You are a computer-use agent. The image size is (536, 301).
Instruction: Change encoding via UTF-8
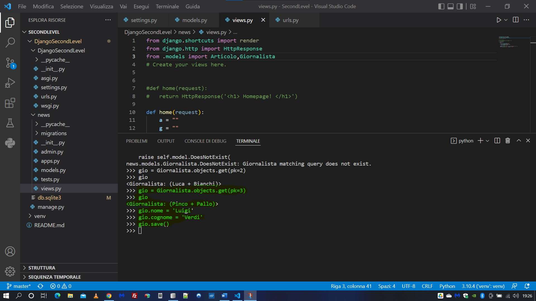click(x=408, y=286)
